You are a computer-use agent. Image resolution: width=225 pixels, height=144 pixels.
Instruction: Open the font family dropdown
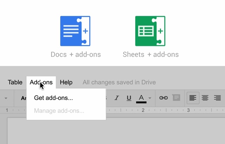[x=23, y=98]
